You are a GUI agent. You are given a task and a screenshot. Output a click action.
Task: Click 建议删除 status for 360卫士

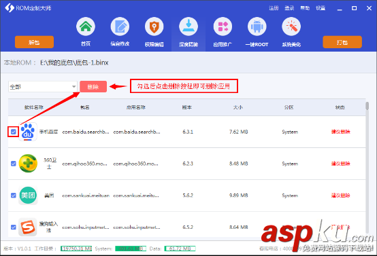tap(341, 164)
